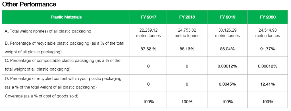Viewport: 291px width, 111px height.
Task: Click the 12.41% value for FY 2020
Action: 268,84
